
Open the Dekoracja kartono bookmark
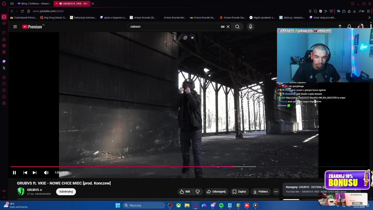click(83, 17)
